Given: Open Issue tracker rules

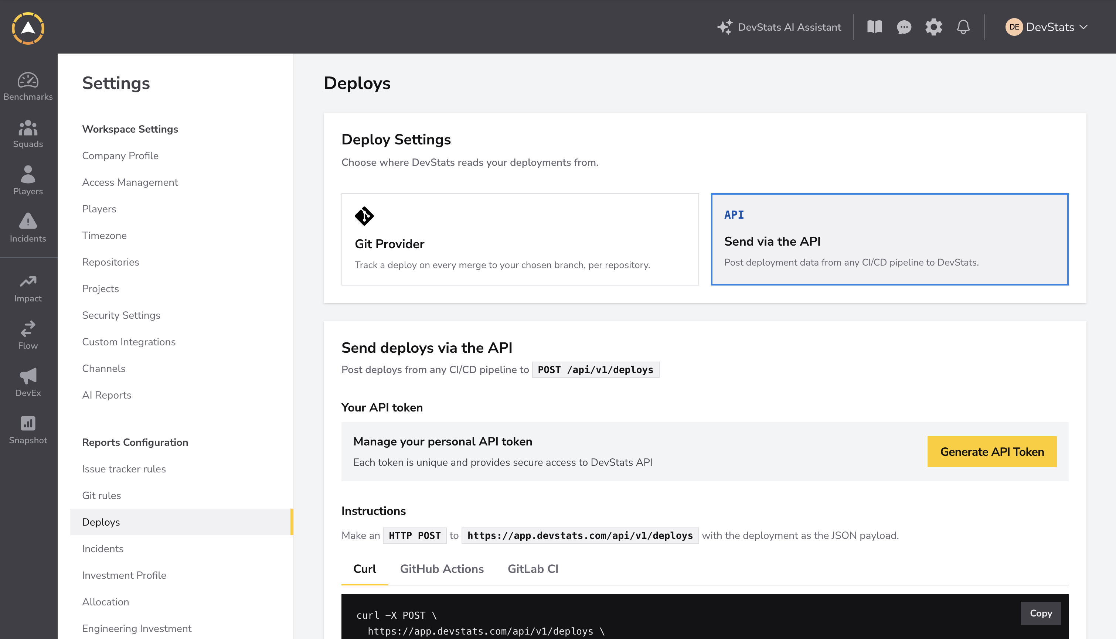Looking at the screenshot, I should point(124,469).
